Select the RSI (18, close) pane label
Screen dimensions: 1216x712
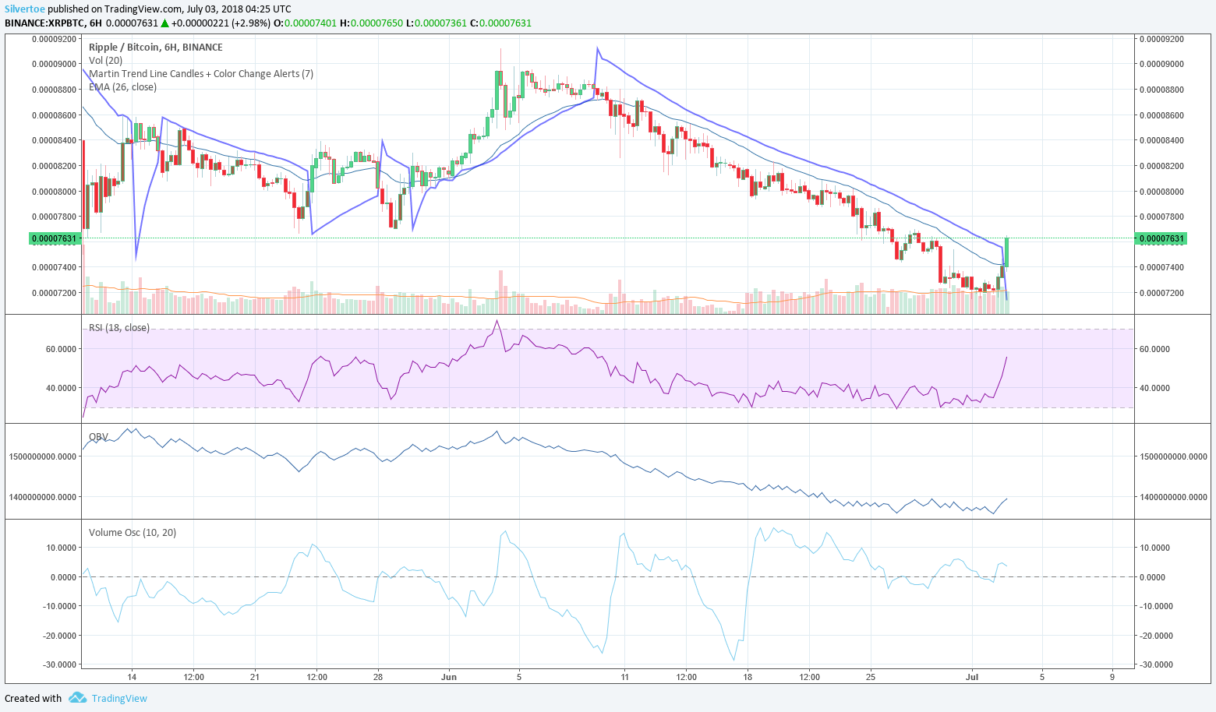point(119,328)
